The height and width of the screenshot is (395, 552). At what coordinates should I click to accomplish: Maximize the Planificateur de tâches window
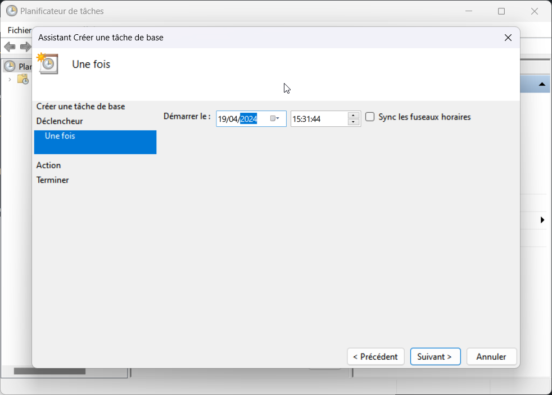pyautogui.click(x=501, y=11)
